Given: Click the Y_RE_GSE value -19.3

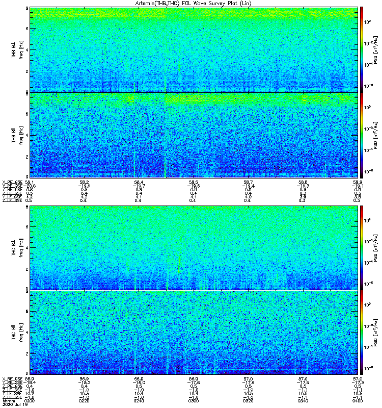Looking at the screenshot, I should click(x=303, y=186).
